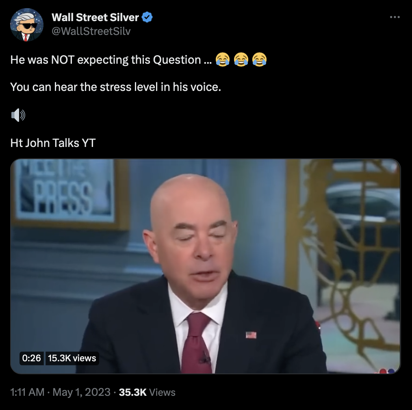Open the Wall Street Silver profile avatar
Viewport: 412px width, 410px height.
click(x=26, y=24)
